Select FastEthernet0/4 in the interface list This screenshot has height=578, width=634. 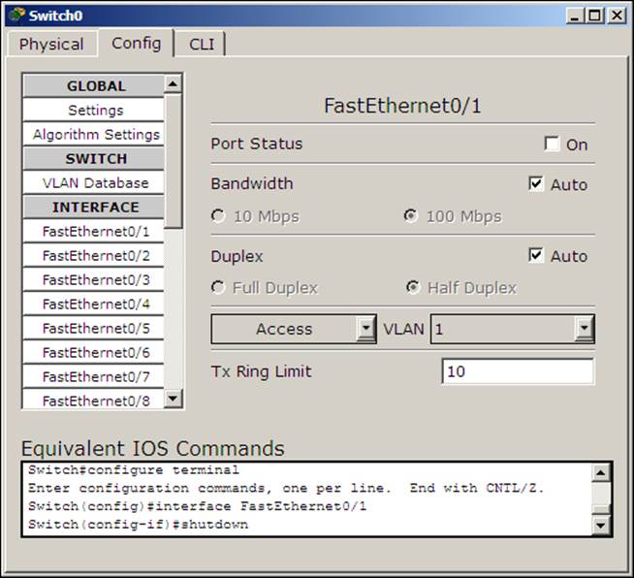[x=94, y=305]
